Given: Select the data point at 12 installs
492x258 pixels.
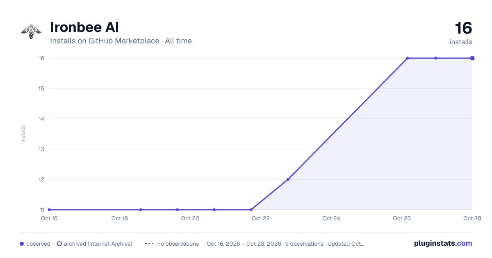Looking at the screenshot, I should [288, 179].
